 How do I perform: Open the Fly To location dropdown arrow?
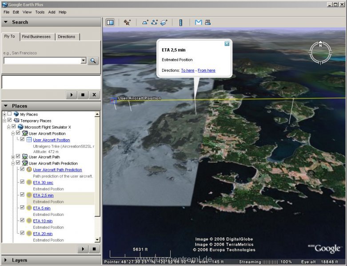[84, 60]
